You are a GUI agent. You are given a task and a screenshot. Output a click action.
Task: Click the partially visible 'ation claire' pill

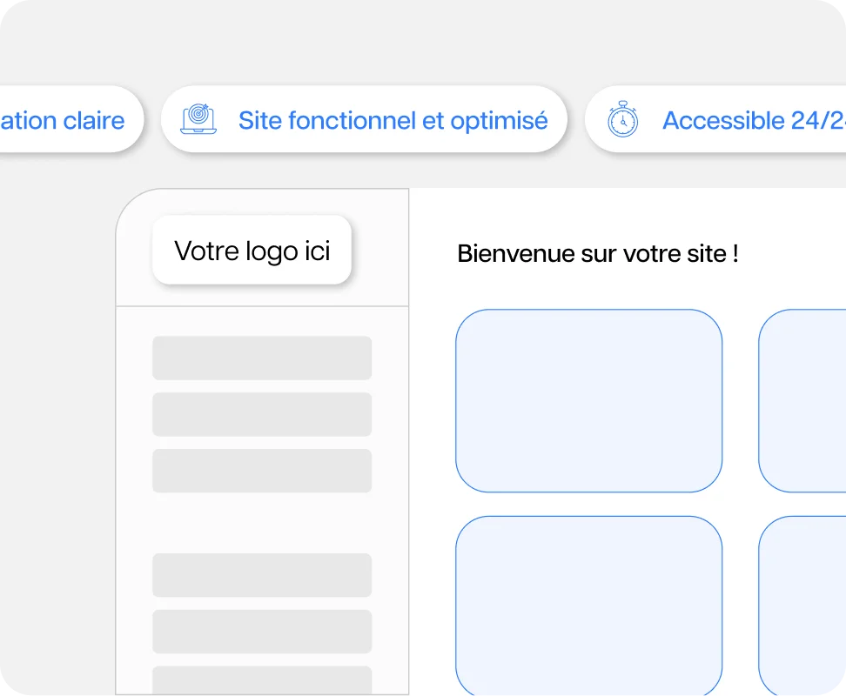coord(71,119)
